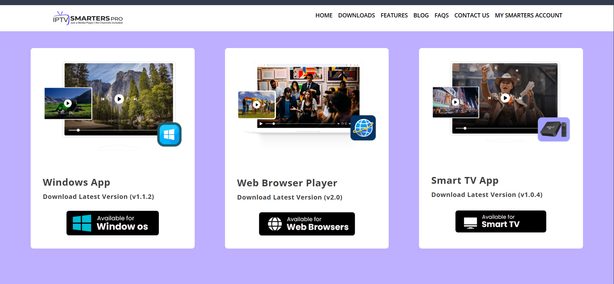Screen dimensions: 614x284
Task: Click Available for Smart TV button
Action: [x=501, y=221]
